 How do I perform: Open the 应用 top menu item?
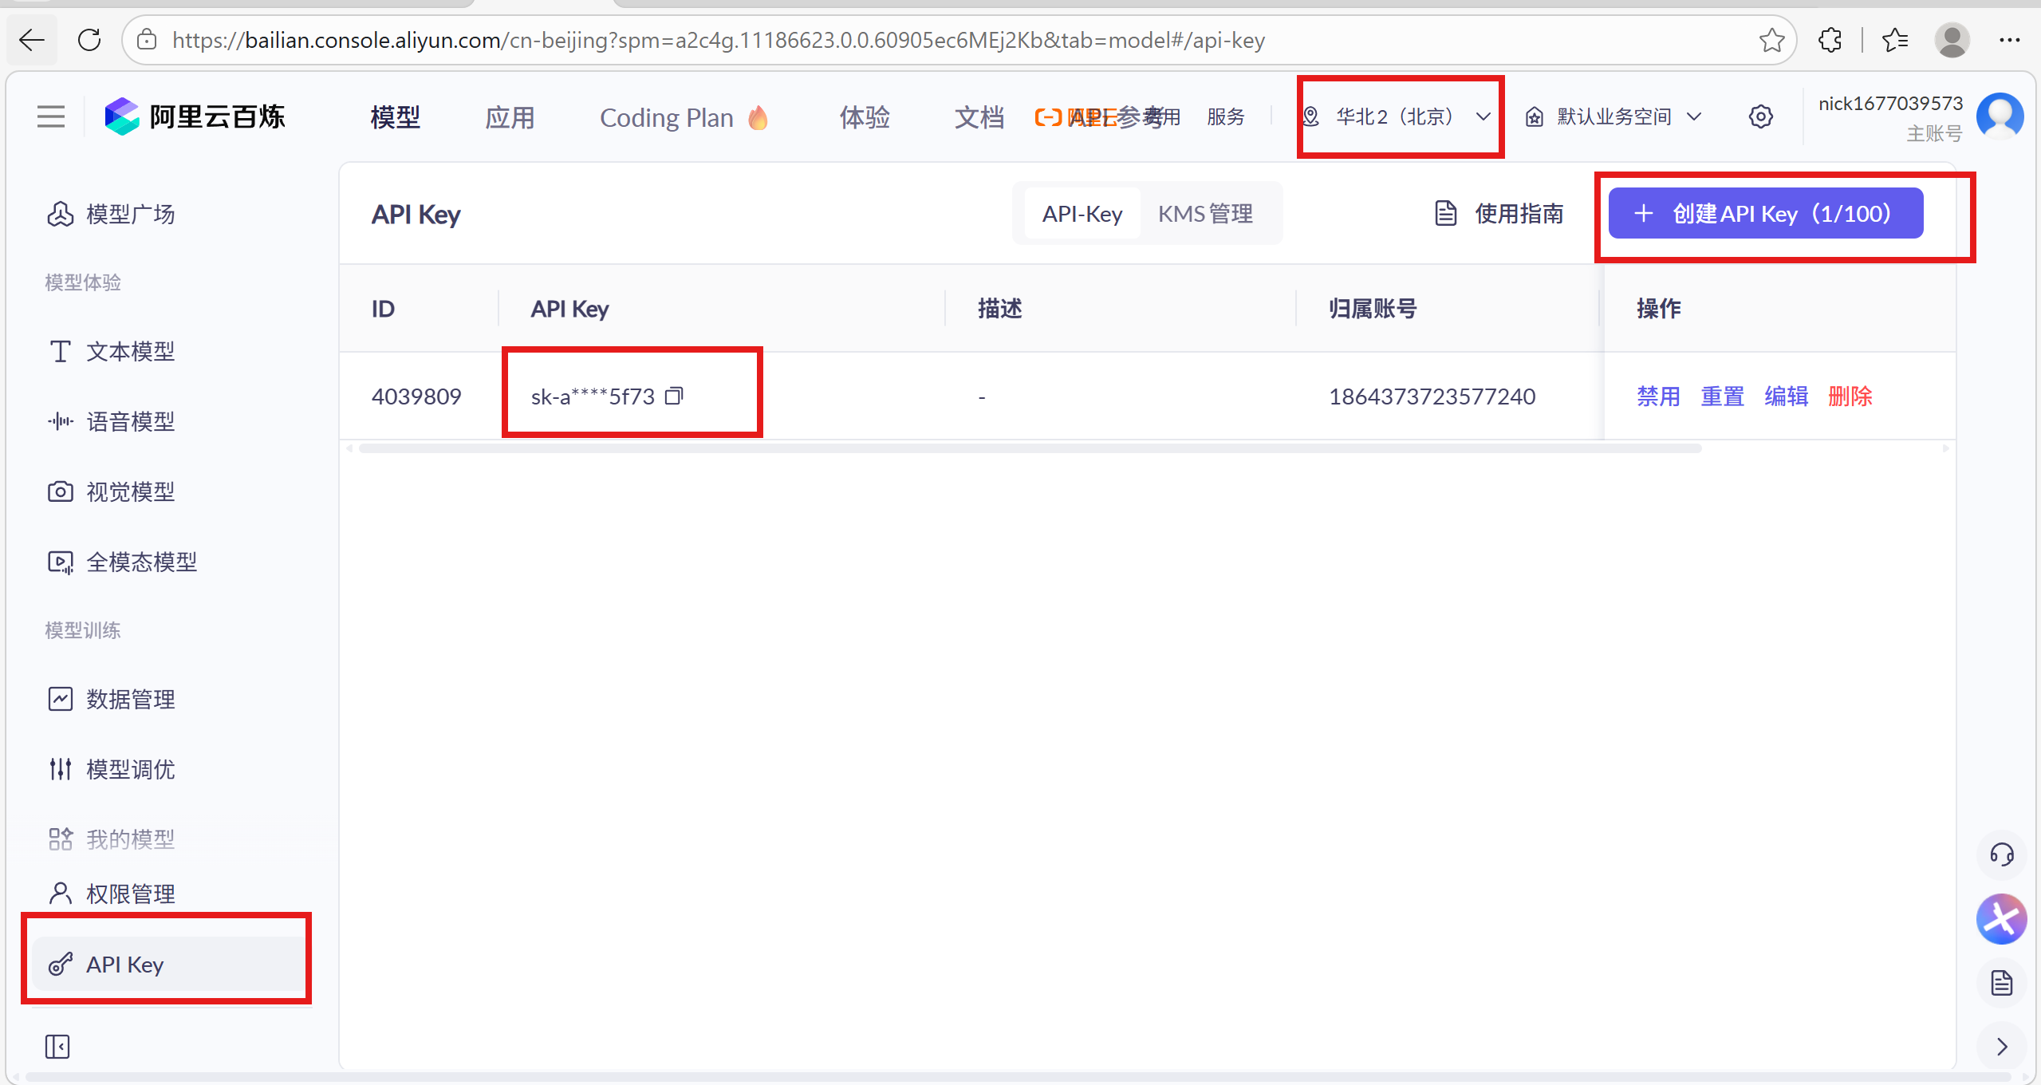pyautogui.click(x=510, y=117)
